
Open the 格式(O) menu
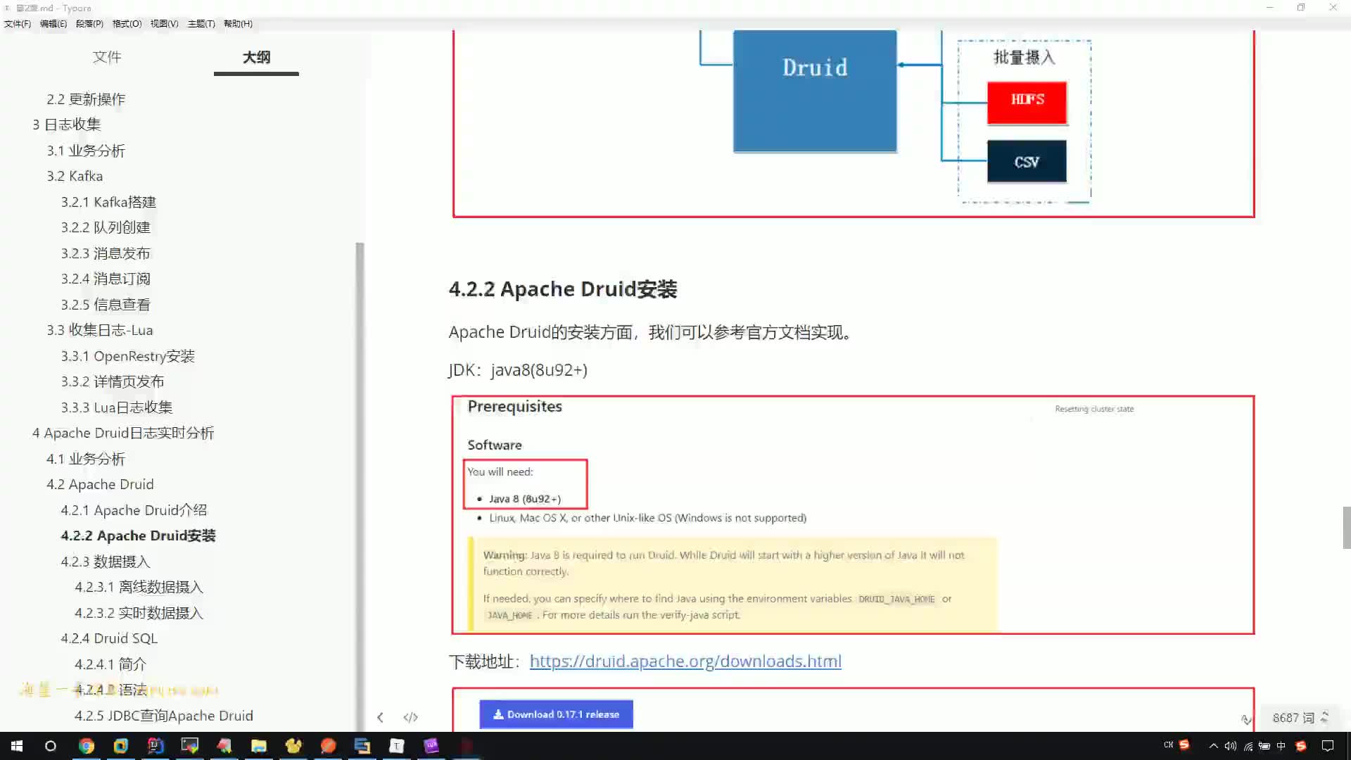127,23
